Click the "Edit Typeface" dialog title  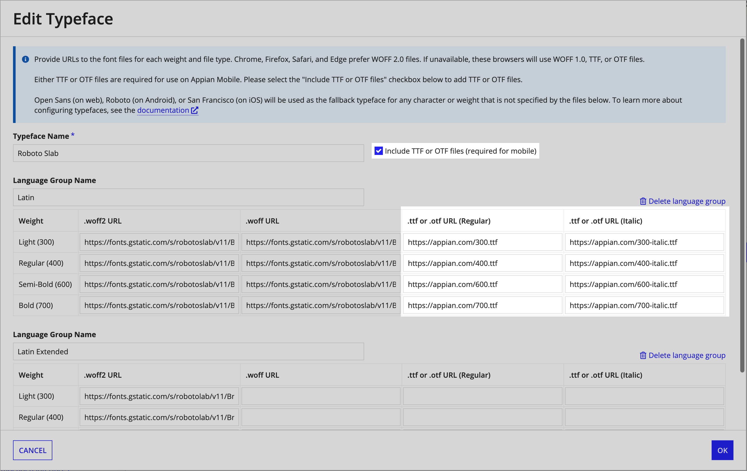point(63,19)
